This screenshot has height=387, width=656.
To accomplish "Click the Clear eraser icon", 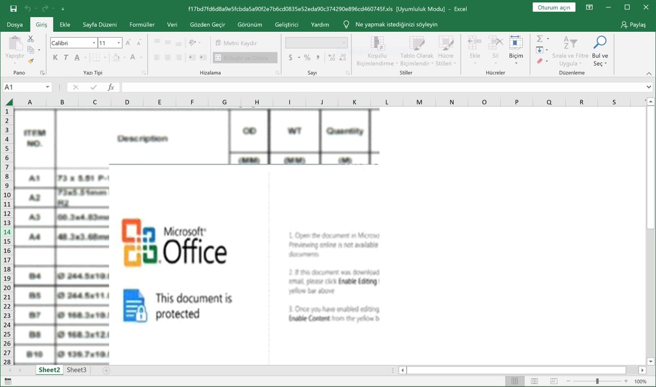I will coord(540,61).
